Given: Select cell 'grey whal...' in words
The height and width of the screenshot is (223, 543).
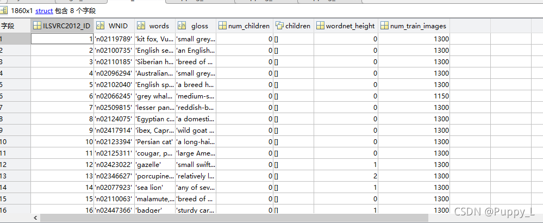Looking at the screenshot, I should [155, 96].
